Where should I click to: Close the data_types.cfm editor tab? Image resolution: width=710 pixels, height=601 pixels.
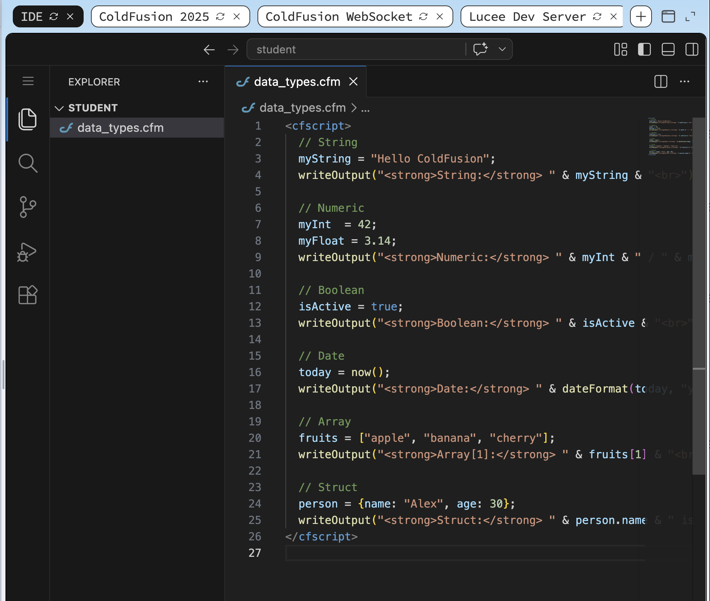pyautogui.click(x=353, y=81)
